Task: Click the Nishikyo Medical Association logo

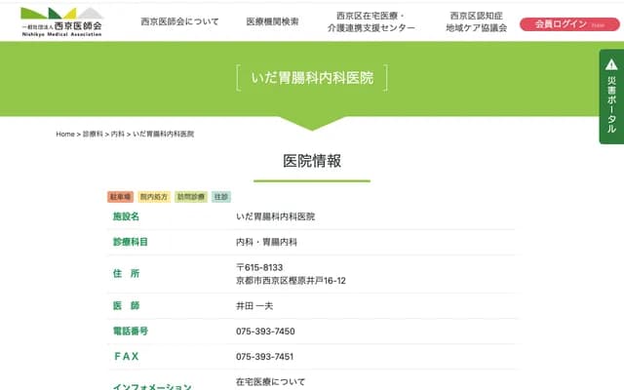Action: (61, 20)
